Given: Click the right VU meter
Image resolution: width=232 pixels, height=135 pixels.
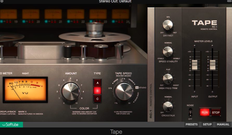Looking at the screenshot, I should coord(25,90).
